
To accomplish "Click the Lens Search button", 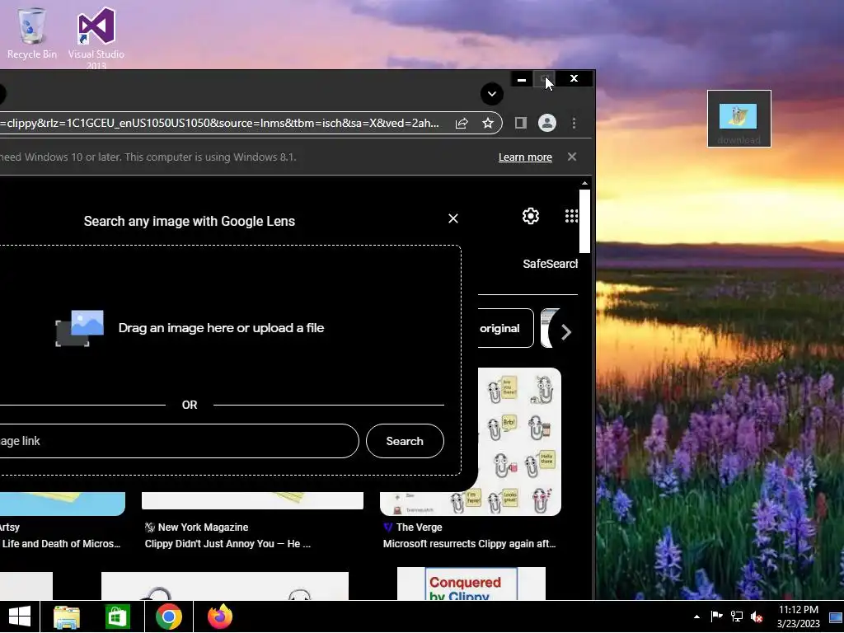I will (x=405, y=441).
